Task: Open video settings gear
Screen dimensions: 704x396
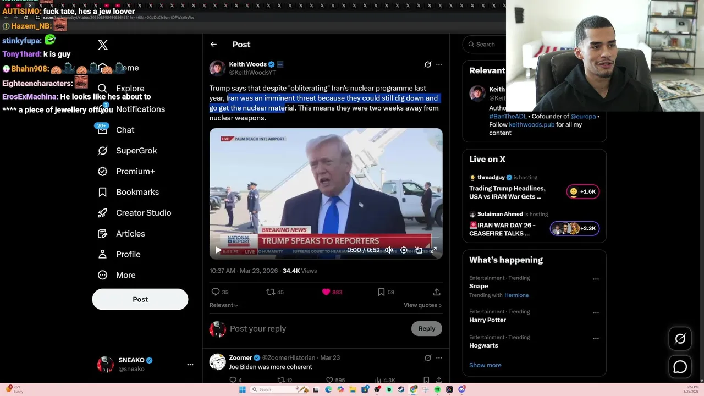Action: click(404, 250)
